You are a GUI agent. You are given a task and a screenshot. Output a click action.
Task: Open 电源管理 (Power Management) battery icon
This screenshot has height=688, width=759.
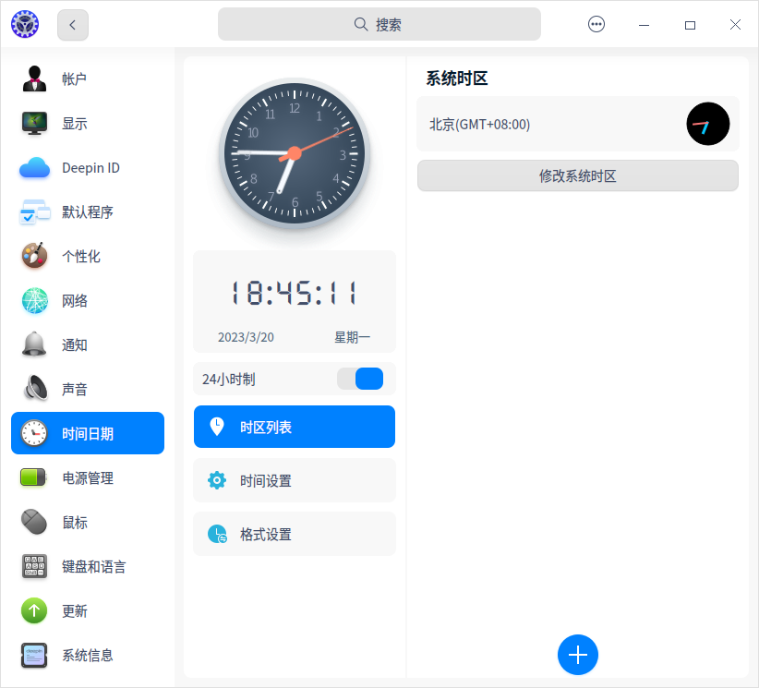pos(33,477)
